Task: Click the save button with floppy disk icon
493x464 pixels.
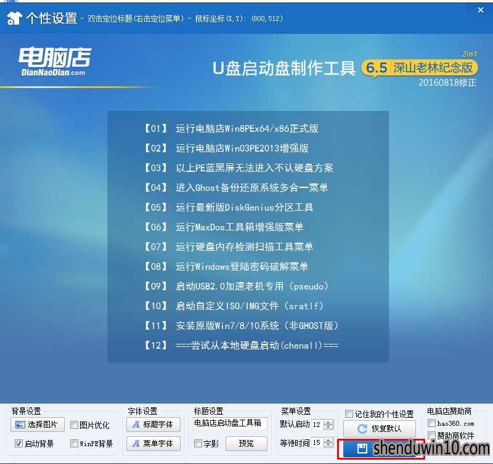Action: click(x=381, y=449)
